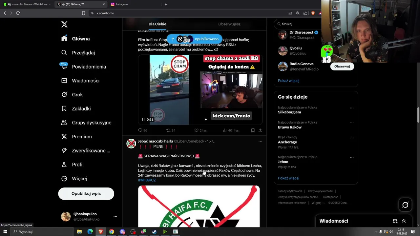
Task: Like the video post (2 tys.)
Action: click(x=201, y=130)
